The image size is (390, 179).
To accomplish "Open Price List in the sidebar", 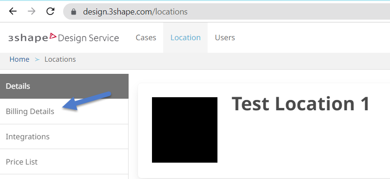I will pyautogui.click(x=64, y=162).
